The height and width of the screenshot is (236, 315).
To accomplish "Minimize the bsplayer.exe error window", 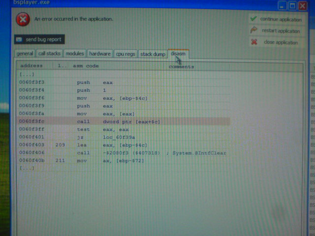I will (x=282, y=5).
